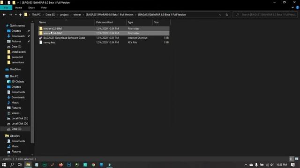Open pinned Pictures under Quick access
The width and height of the screenshot is (300, 168).
pyautogui.click(x=16, y=42)
